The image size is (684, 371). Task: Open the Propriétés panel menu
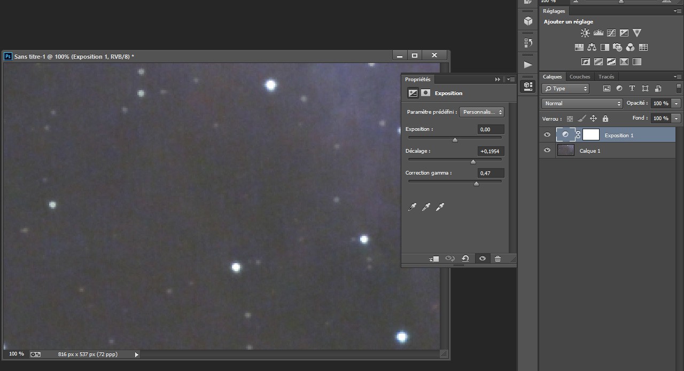tap(511, 80)
